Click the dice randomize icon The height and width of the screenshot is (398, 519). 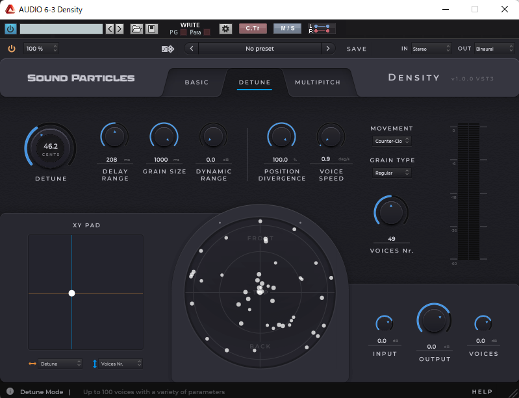(x=168, y=49)
